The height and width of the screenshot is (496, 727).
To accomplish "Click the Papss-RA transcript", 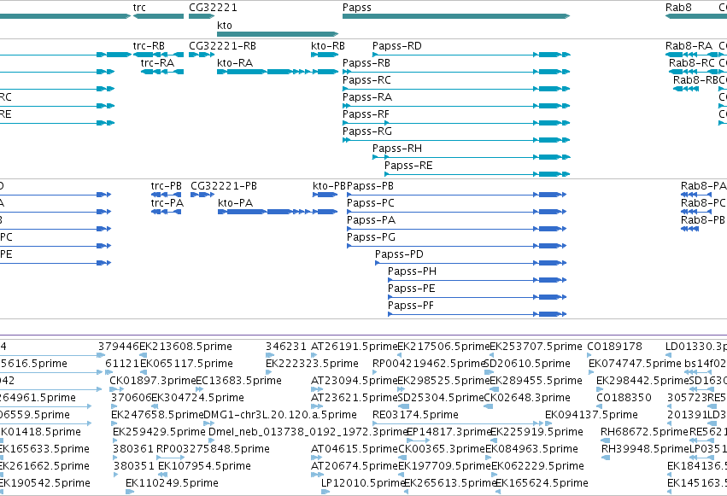I will (456, 106).
